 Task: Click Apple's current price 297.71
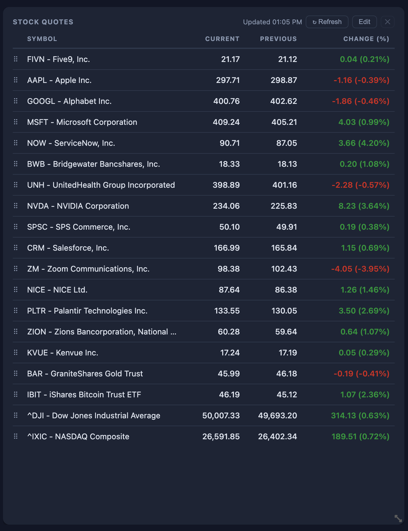click(x=228, y=80)
